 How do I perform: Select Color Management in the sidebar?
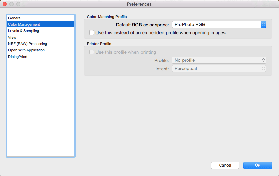pyautogui.click(x=24, y=24)
